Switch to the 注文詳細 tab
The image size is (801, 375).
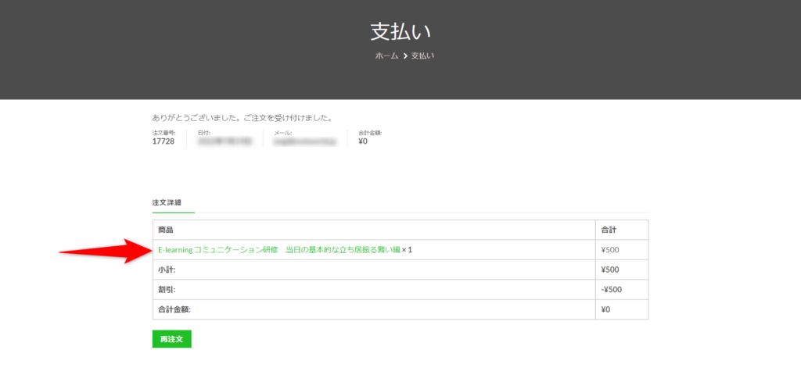(167, 202)
